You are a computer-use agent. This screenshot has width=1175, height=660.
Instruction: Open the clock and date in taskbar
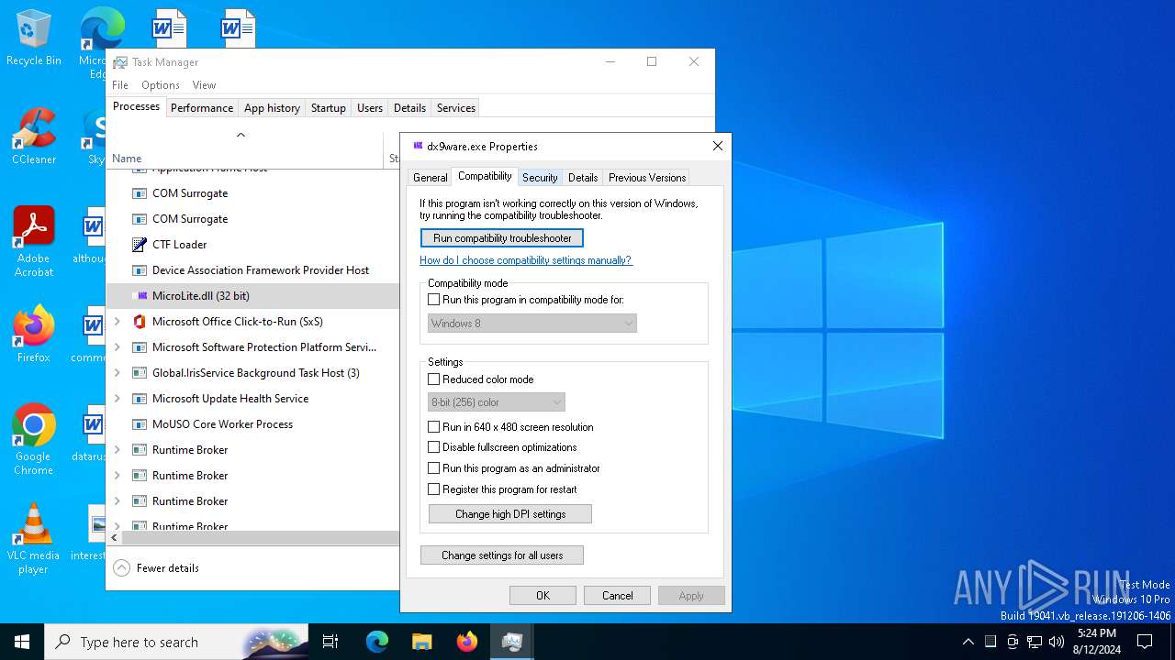[x=1096, y=642]
